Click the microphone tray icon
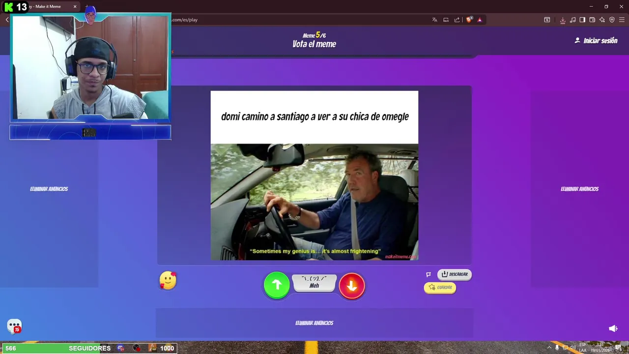Viewport: 629px width, 354px height. click(x=557, y=348)
